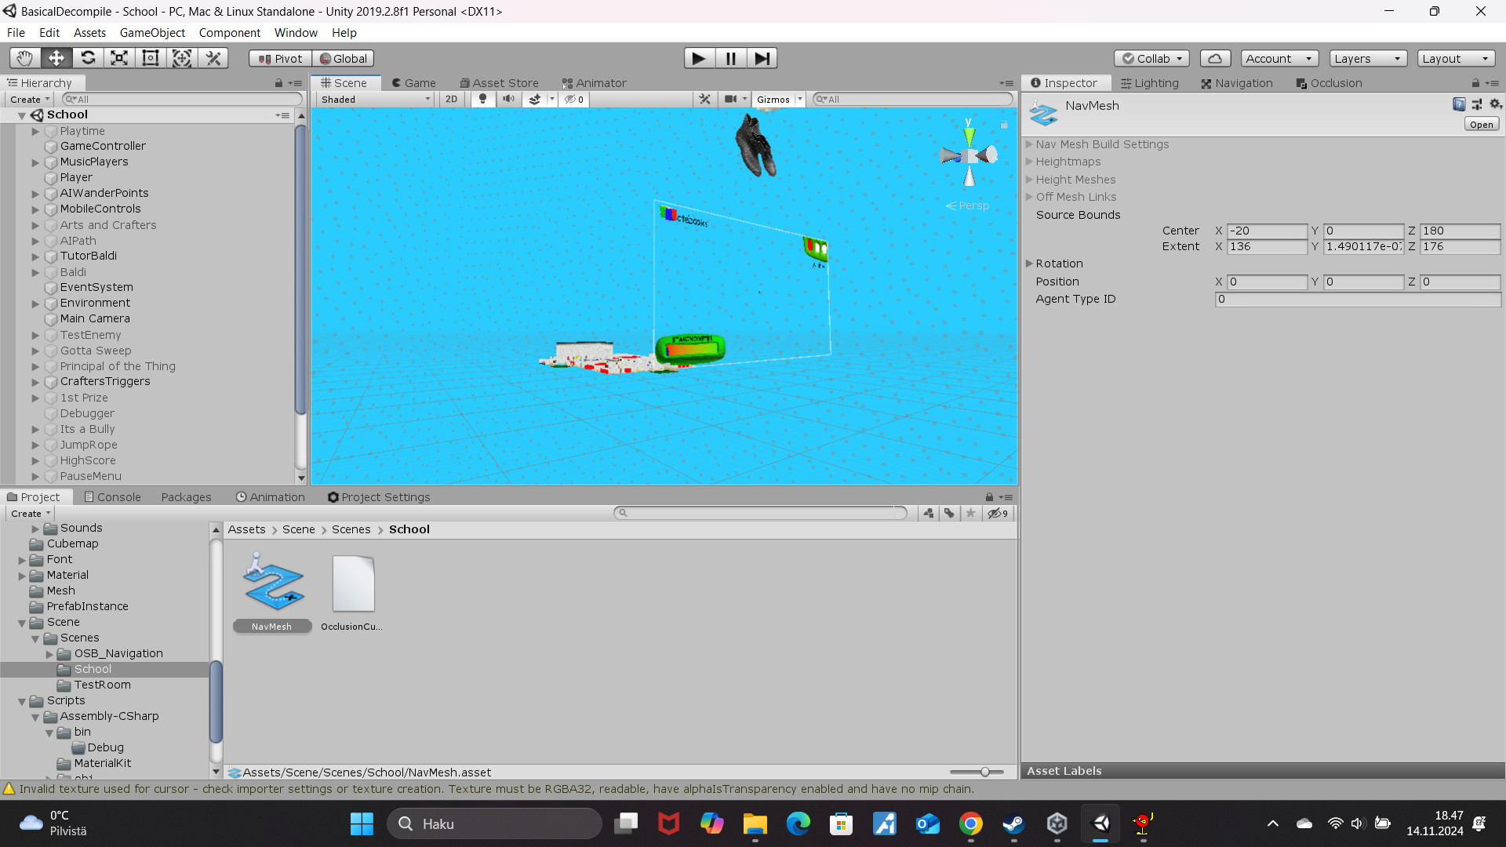The height and width of the screenshot is (847, 1506).
Task: Select the Rect tool in the toolbar
Action: point(150,57)
